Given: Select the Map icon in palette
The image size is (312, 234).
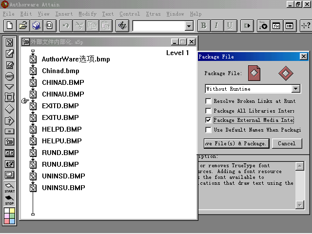Looking at the screenshot, I should [9, 142].
